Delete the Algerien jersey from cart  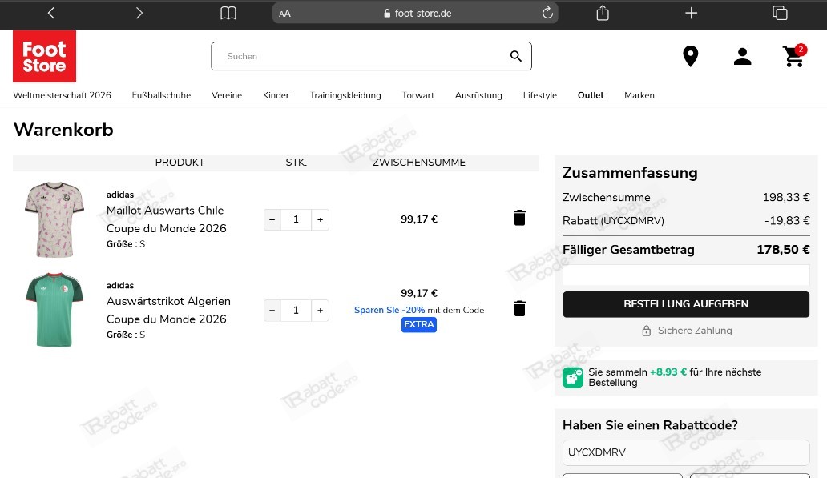pos(519,308)
